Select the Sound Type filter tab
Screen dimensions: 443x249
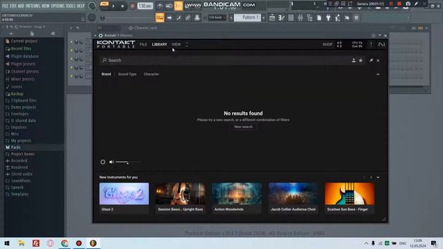coord(127,74)
